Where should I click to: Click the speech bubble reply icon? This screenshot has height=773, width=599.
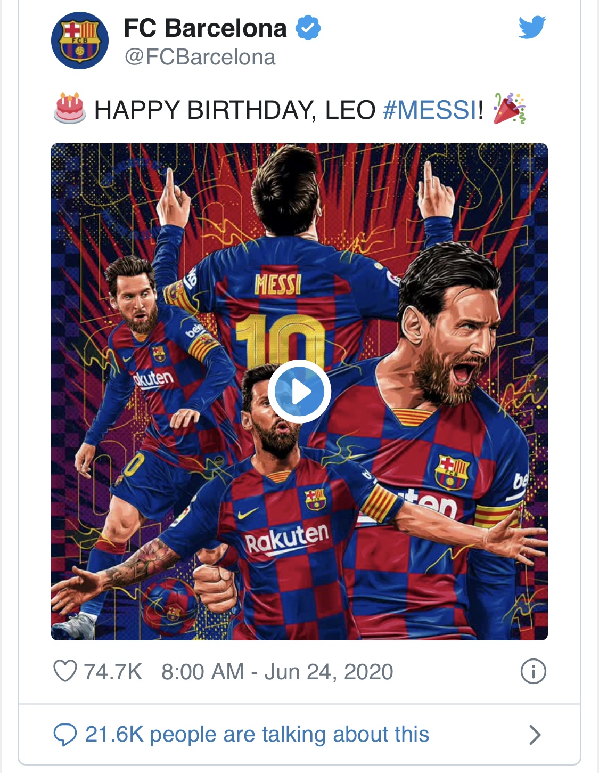65,735
